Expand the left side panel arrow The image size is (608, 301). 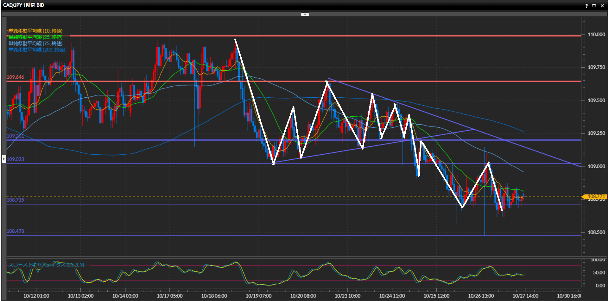point(4,159)
